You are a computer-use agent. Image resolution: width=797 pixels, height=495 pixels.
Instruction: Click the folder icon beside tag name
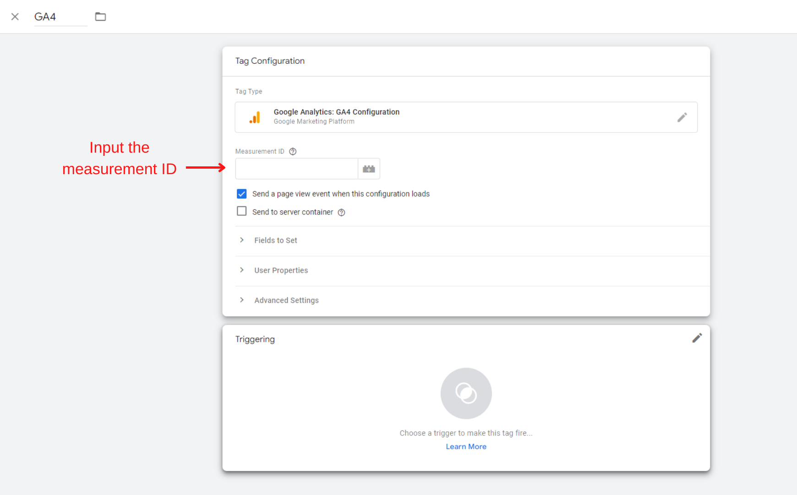pyautogui.click(x=100, y=17)
